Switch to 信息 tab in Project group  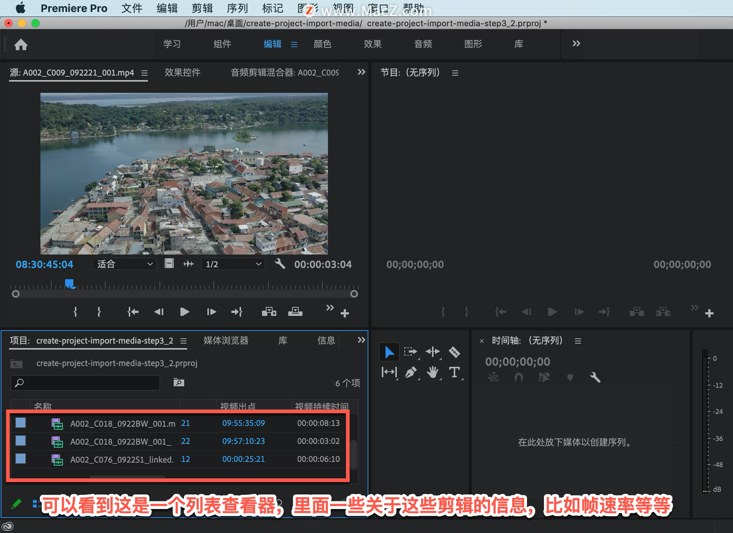pyautogui.click(x=326, y=341)
